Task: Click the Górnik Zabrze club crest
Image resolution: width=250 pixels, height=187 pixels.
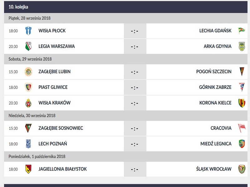Action: pyautogui.click(x=242, y=87)
